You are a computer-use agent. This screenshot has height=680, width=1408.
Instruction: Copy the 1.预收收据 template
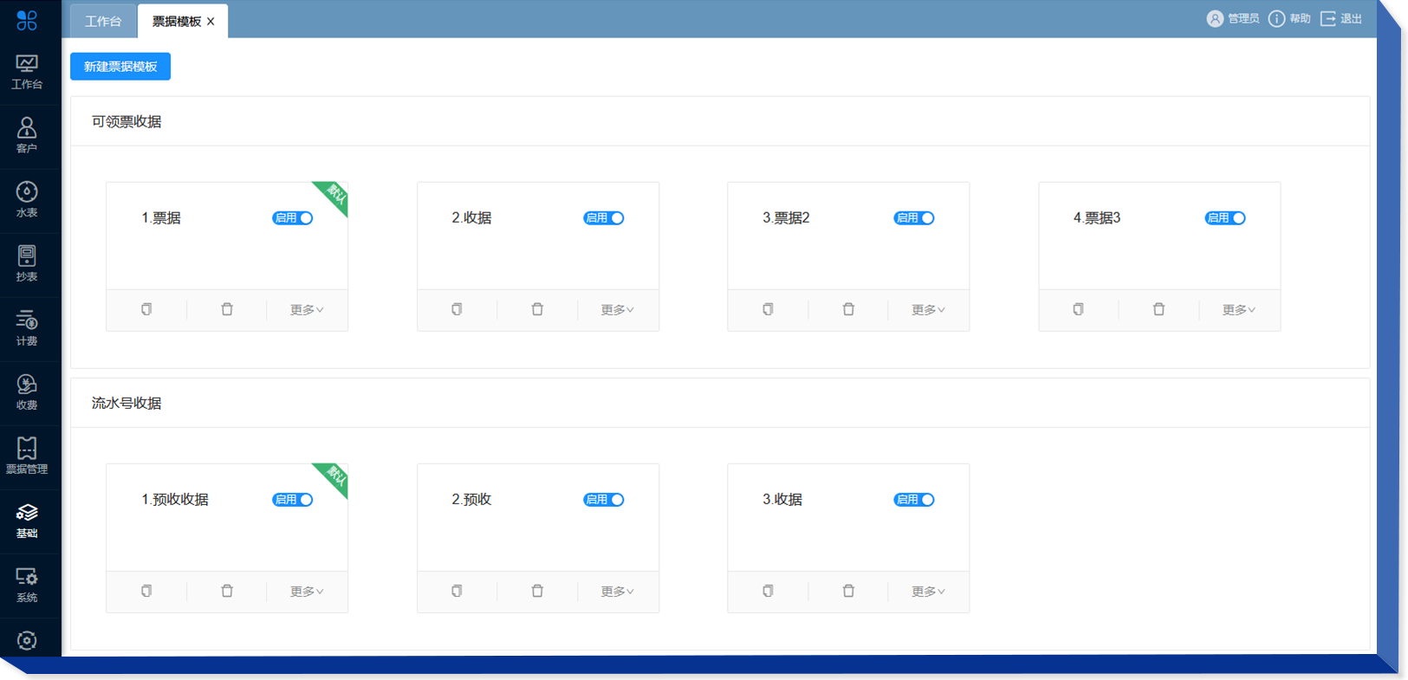(146, 591)
